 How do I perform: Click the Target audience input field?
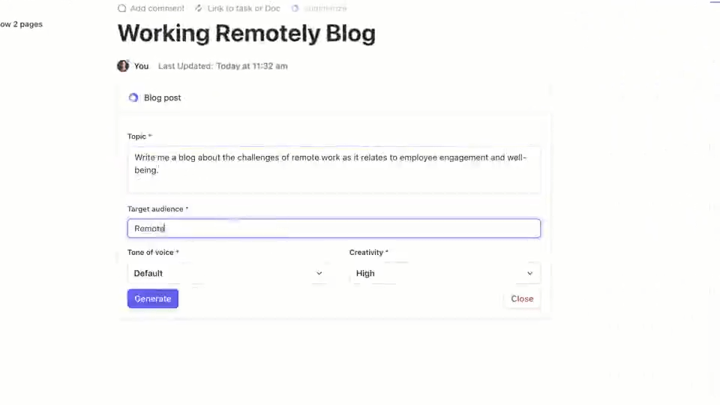[x=334, y=228]
